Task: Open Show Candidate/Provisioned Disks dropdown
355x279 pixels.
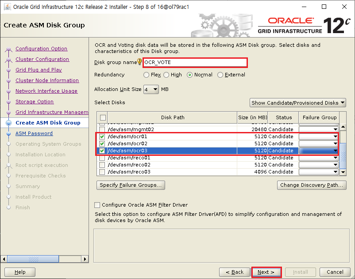Action: (x=298, y=103)
